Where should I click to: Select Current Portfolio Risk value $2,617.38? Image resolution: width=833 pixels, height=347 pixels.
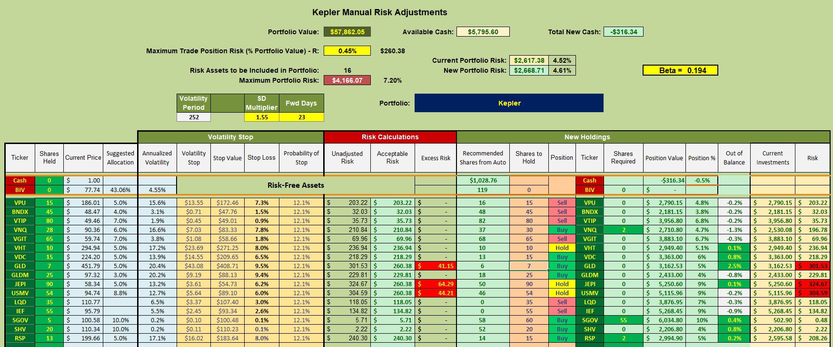tap(529, 60)
